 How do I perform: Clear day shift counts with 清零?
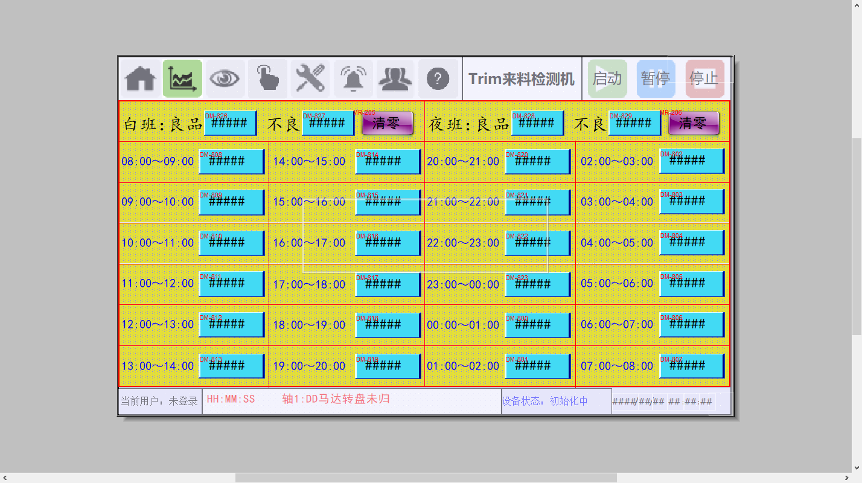pyautogui.click(x=387, y=123)
